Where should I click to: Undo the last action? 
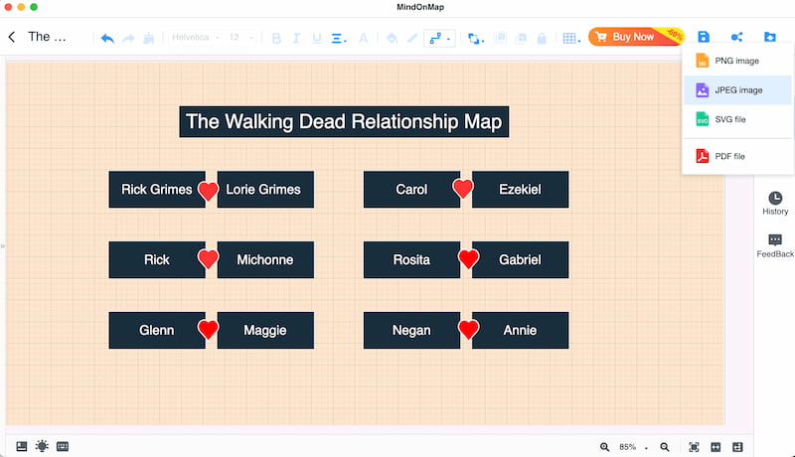107,38
